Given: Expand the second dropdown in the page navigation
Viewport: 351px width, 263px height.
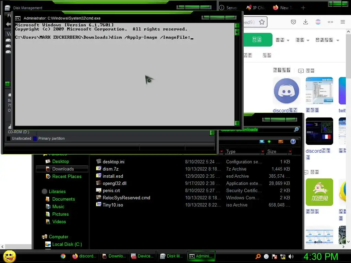Looking at the screenshot, I should pos(302,40).
